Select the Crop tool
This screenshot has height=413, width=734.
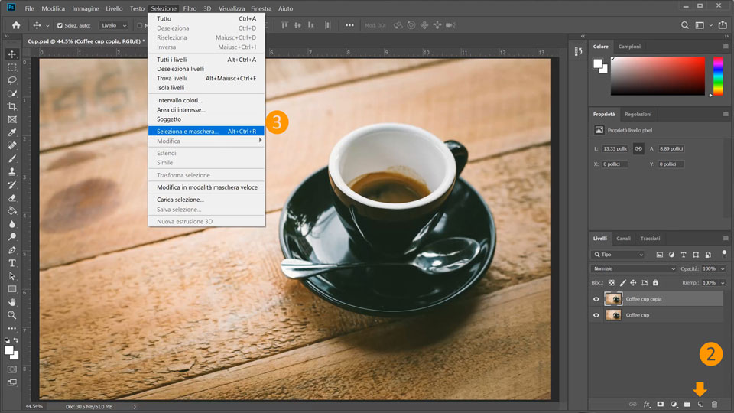coord(12,106)
